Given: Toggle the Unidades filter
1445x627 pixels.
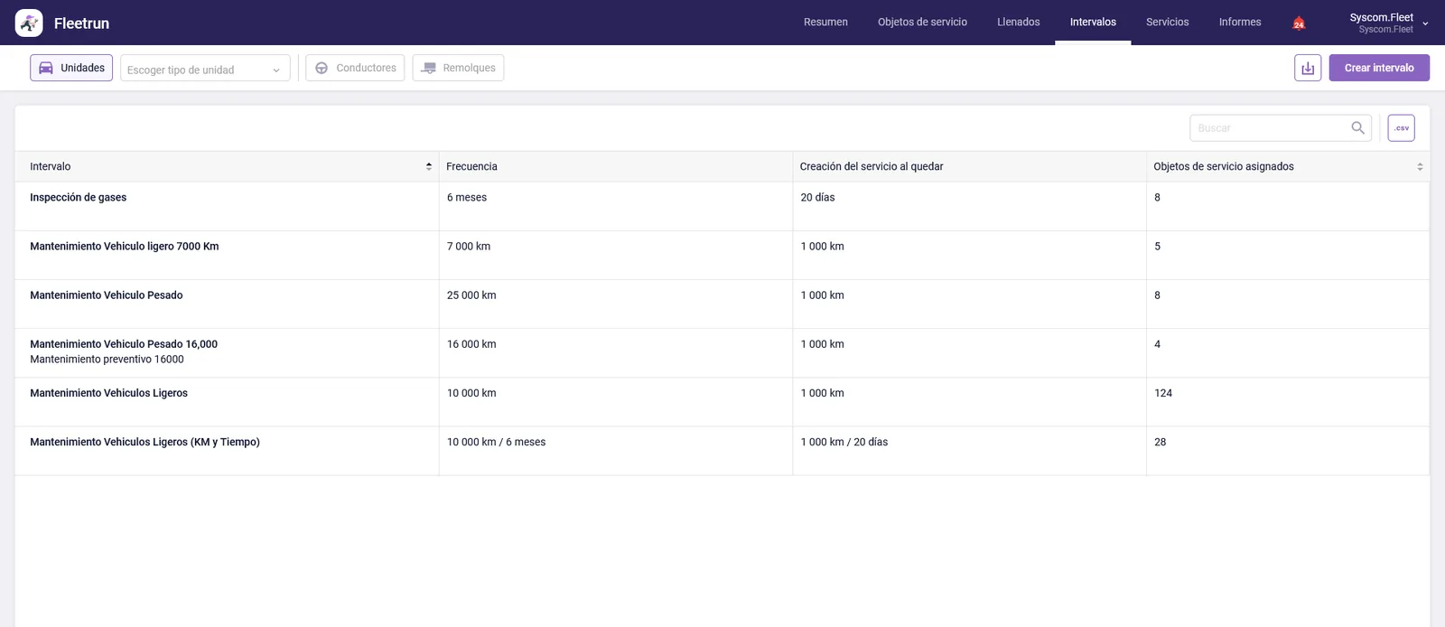Looking at the screenshot, I should (71, 68).
